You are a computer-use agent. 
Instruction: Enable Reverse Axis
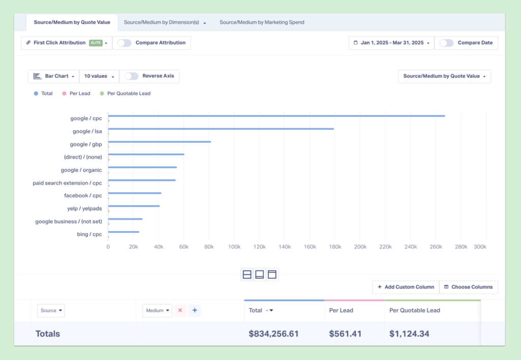coord(132,76)
